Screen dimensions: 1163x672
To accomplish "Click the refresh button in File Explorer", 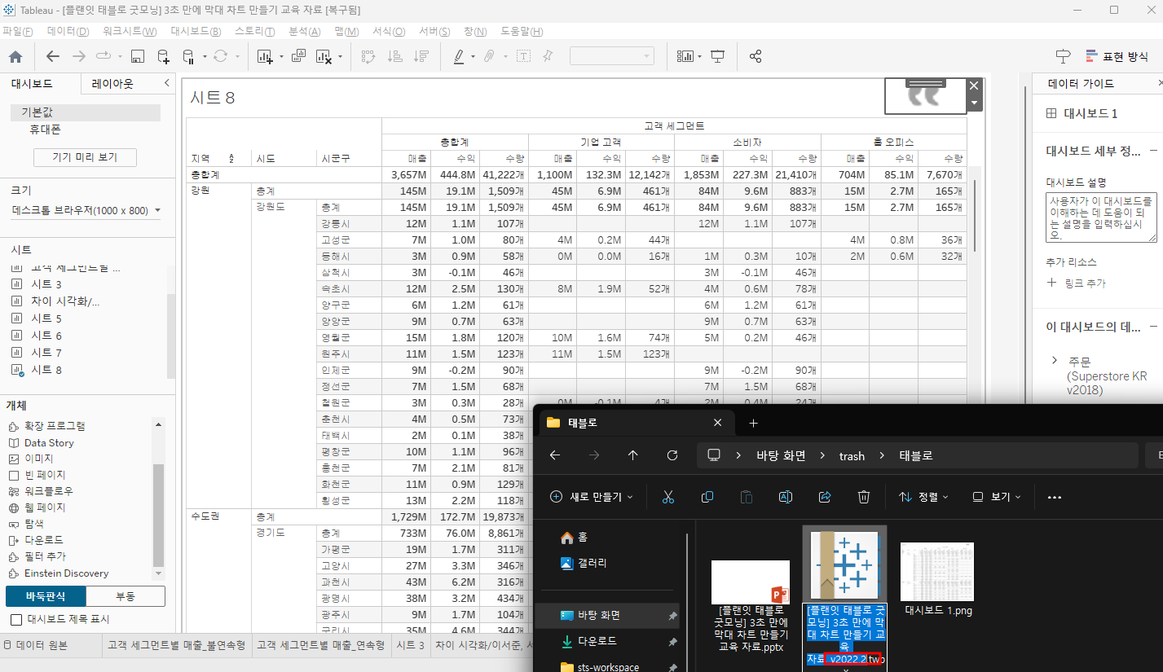I will 672,455.
